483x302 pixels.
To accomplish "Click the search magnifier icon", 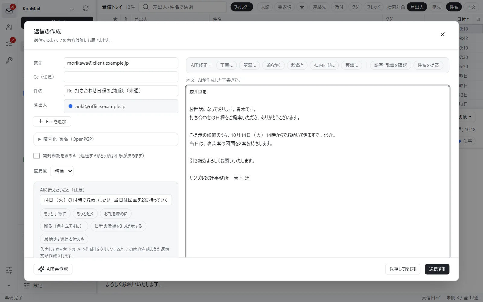I will (146, 7).
